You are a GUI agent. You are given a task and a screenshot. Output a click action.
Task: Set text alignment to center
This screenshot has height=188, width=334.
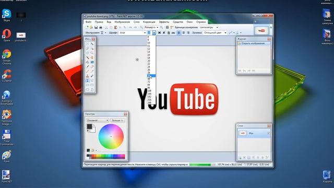pyautogui.click(x=183, y=33)
